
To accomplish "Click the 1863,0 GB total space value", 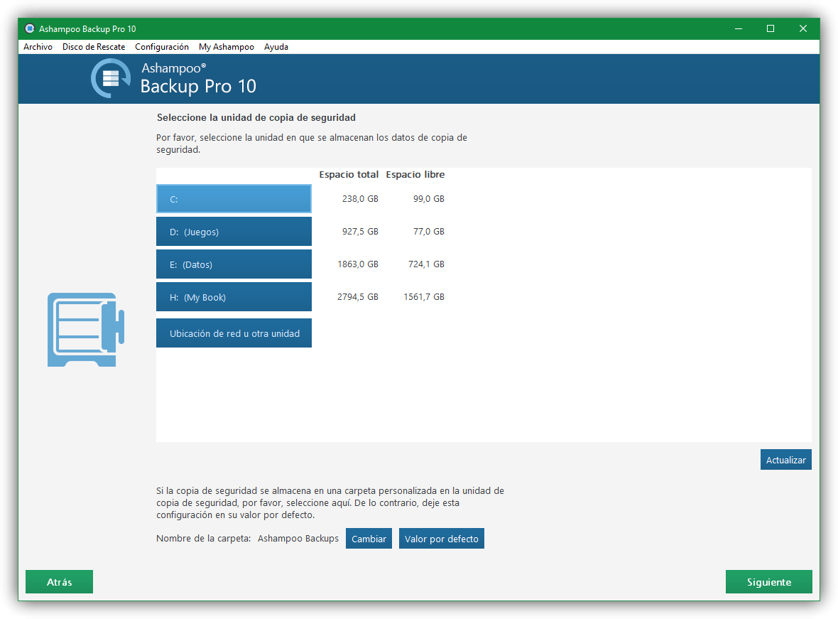I will tap(357, 264).
